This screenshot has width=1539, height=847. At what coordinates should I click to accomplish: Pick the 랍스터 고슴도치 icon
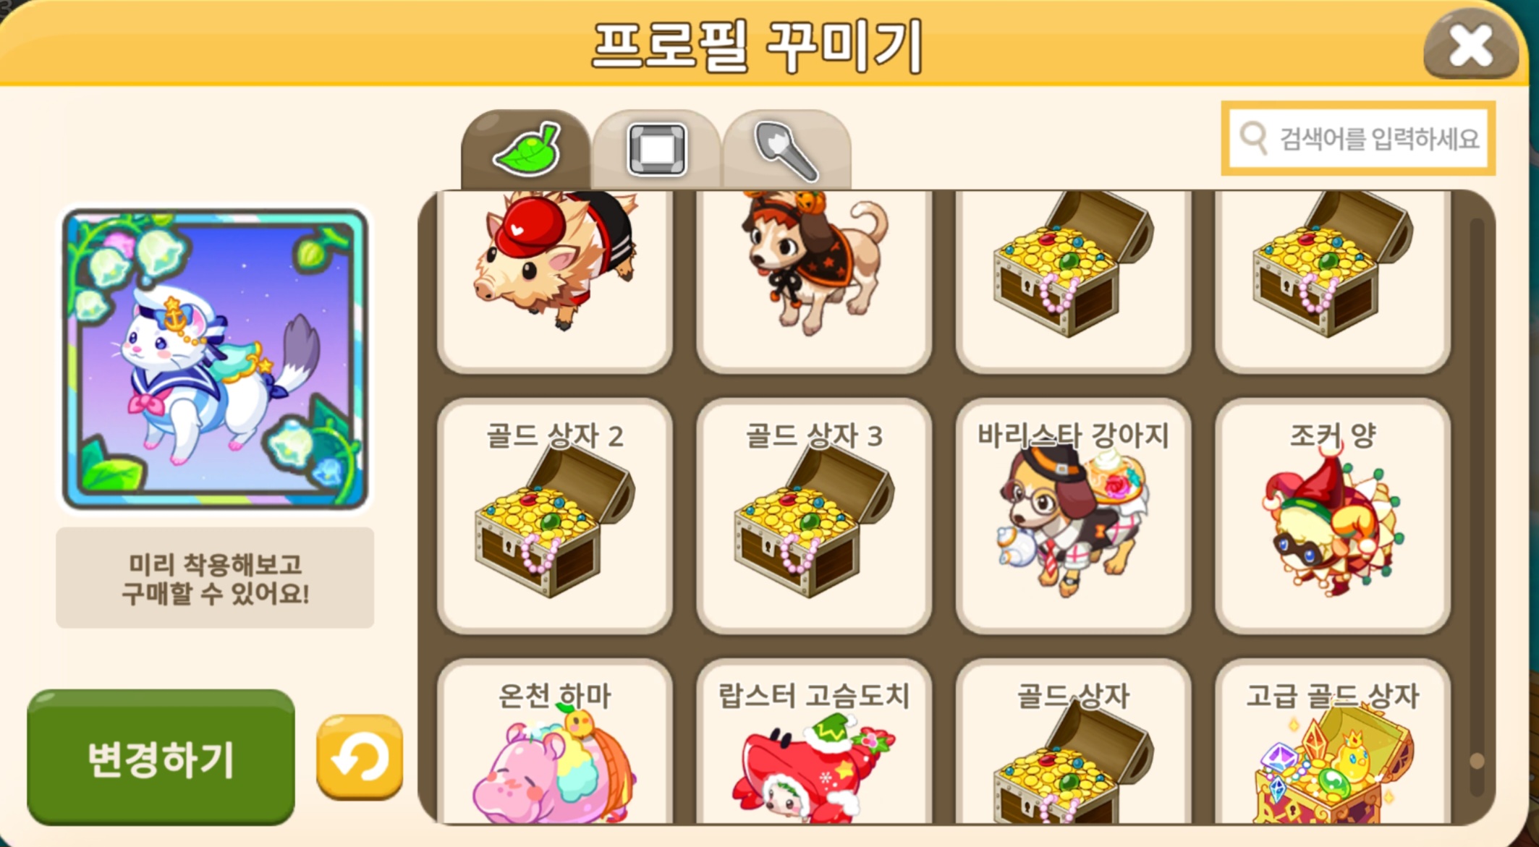(x=814, y=742)
